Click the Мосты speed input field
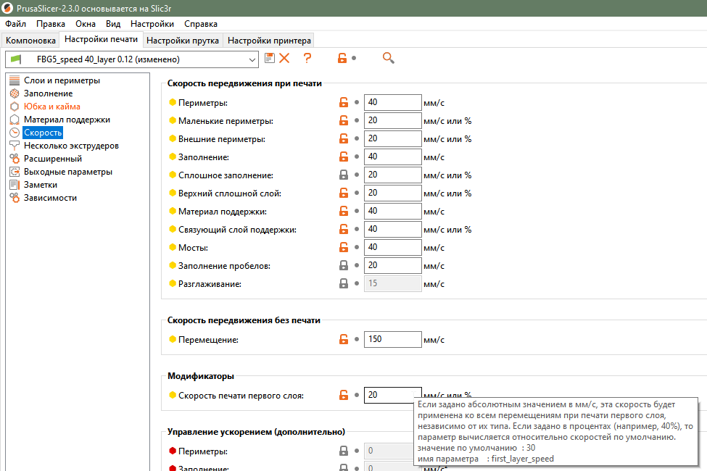Image resolution: width=707 pixels, height=471 pixels. coord(392,248)
